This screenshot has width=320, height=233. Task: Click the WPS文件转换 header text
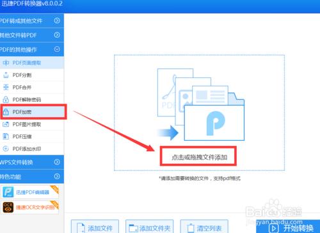[16, 163]
